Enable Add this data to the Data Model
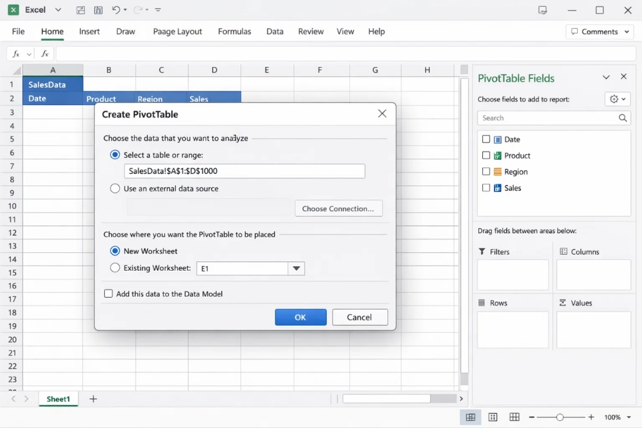Screen dimensions: 642x428 pos(108,294)
